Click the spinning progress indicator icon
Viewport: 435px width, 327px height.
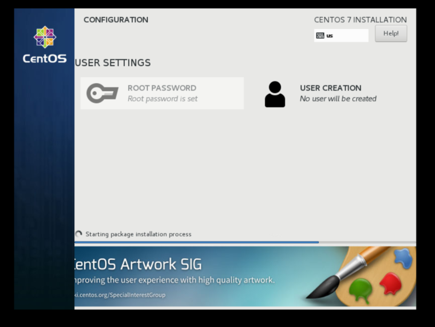[78, 234]
